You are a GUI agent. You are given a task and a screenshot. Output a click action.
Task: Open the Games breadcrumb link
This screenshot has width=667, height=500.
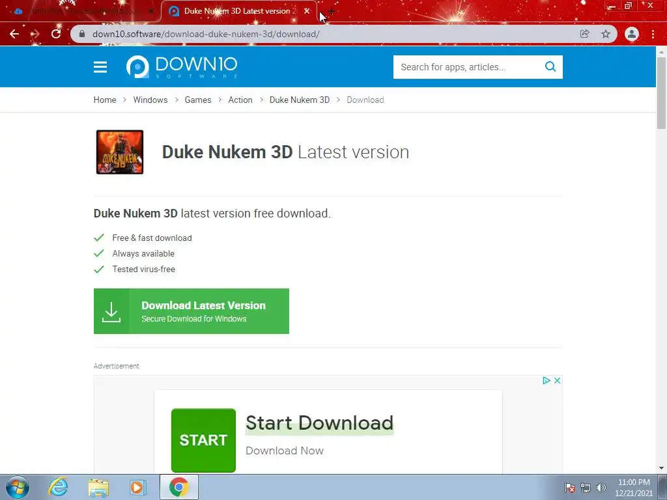(x=198, y=100)
